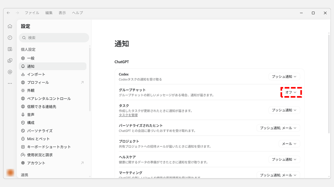This screenshot has width=334, height=187.
Task: Click the 通知 page heading
Action: 122,44
